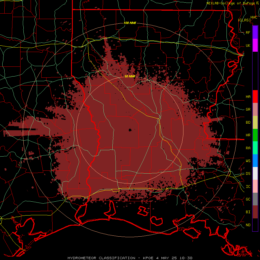Click the HA red legend swatch
The image size is (260, 260).
pos(255,96)
